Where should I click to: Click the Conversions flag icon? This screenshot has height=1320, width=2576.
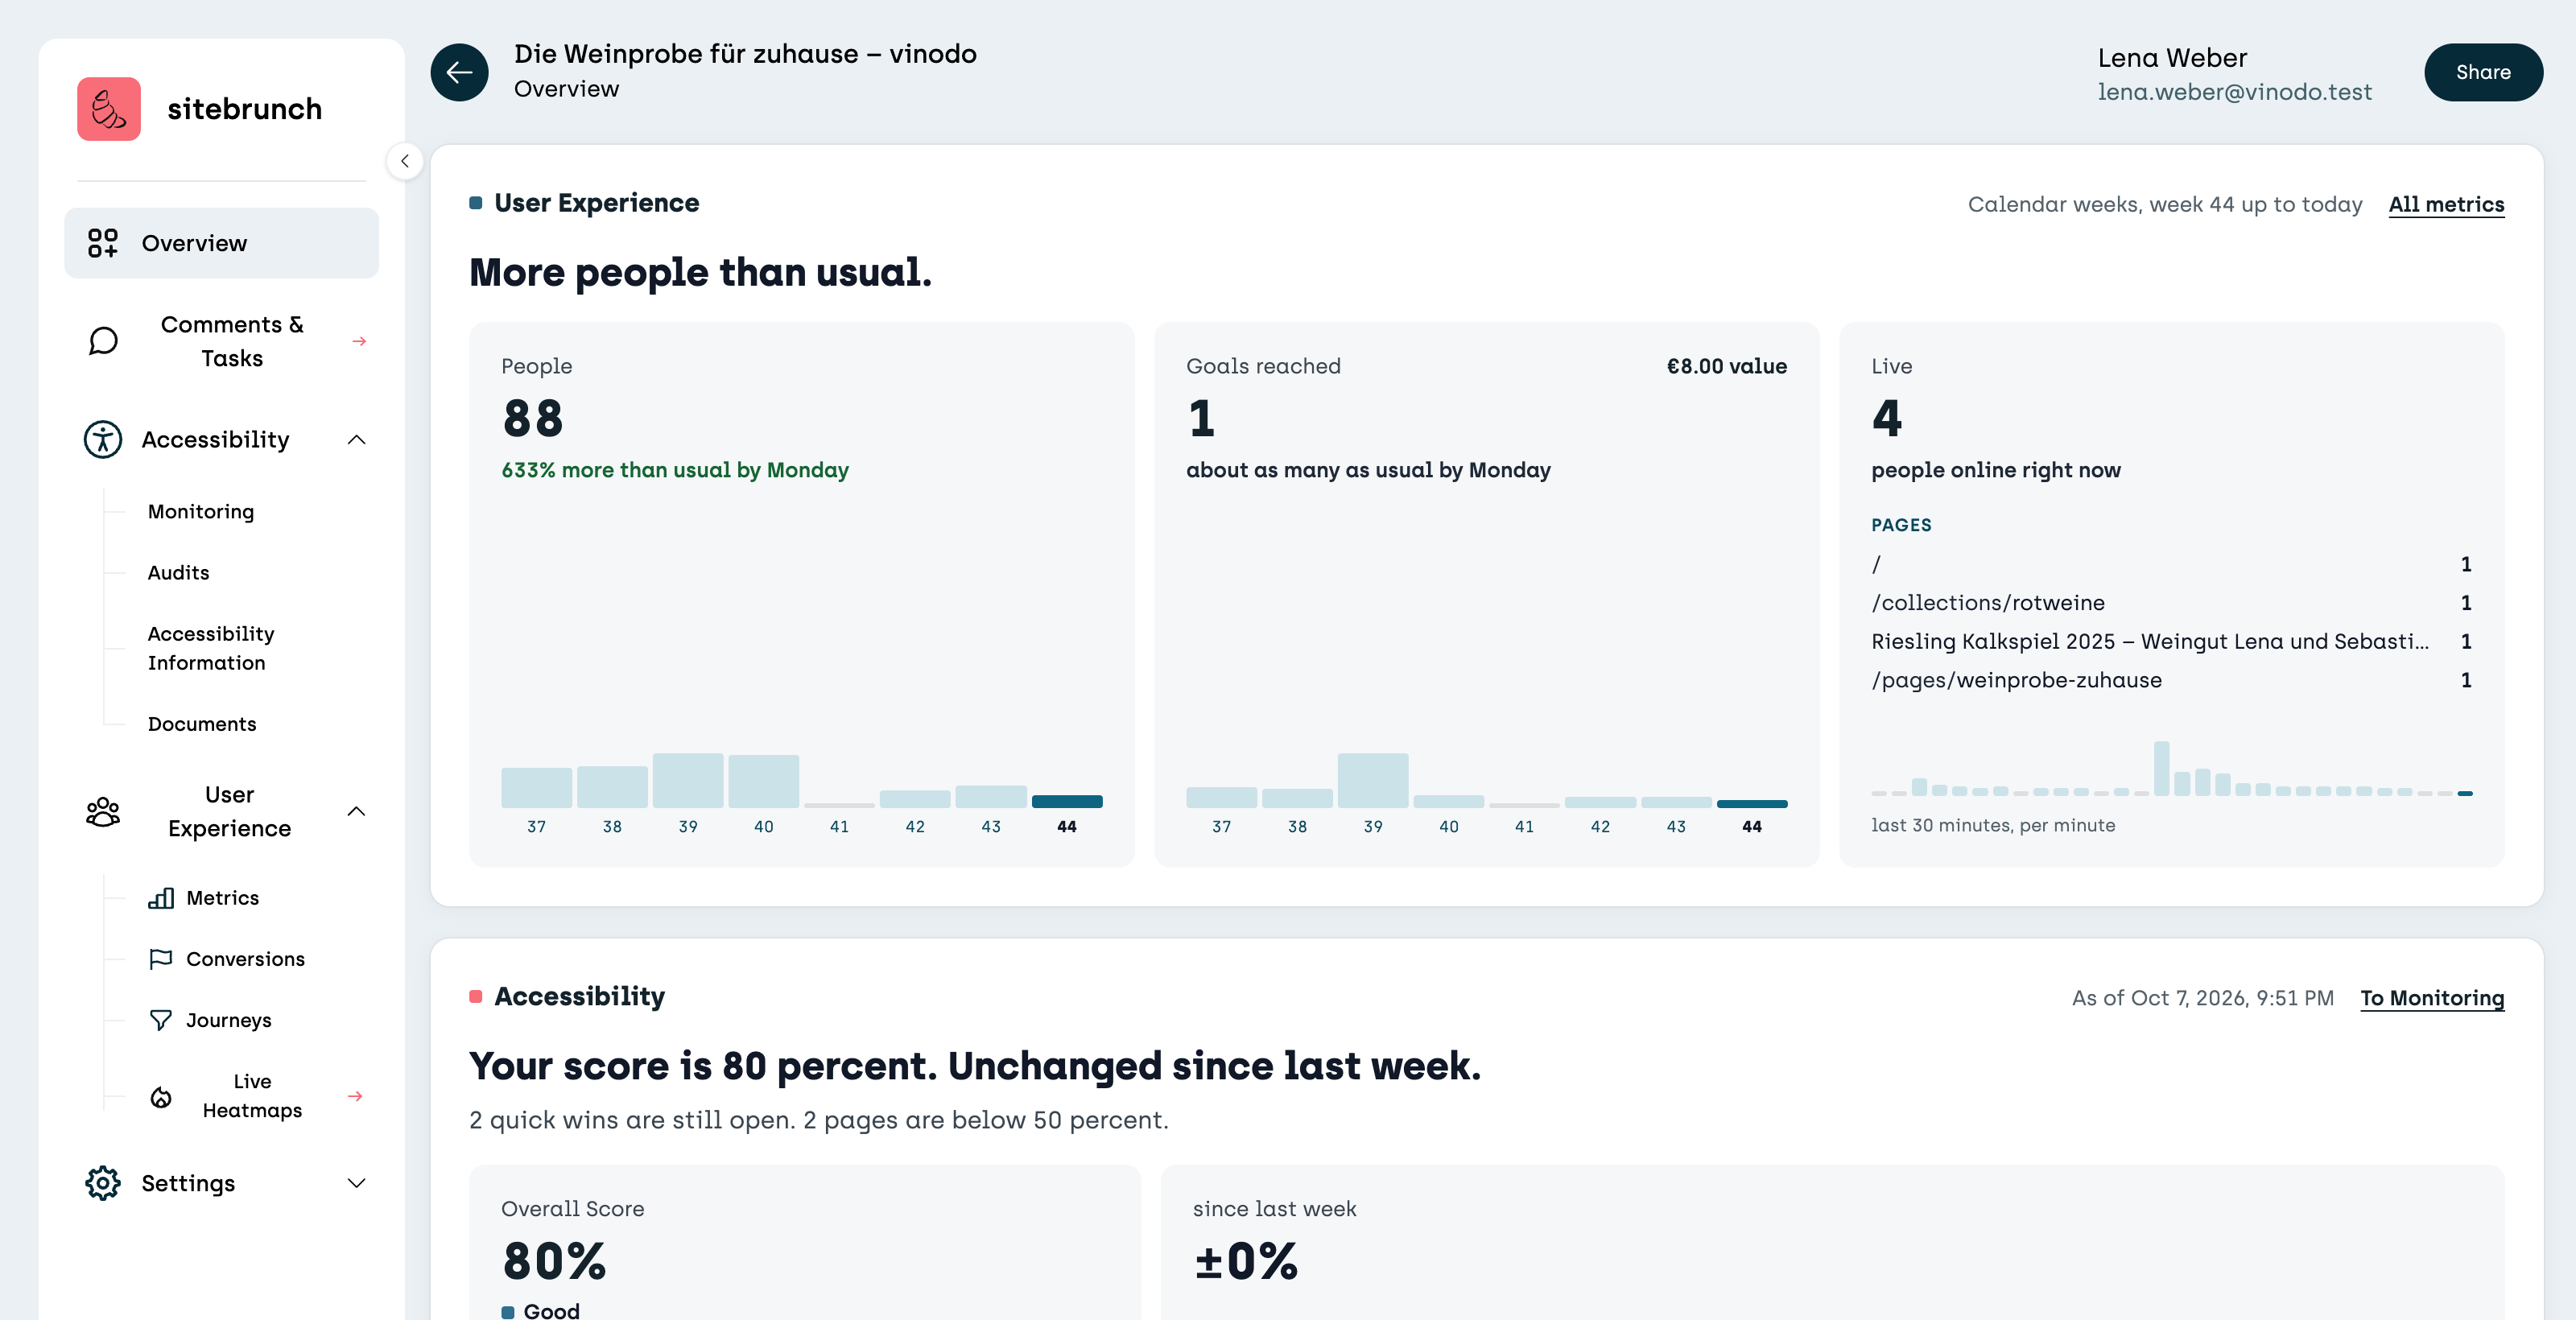point(161,959)
